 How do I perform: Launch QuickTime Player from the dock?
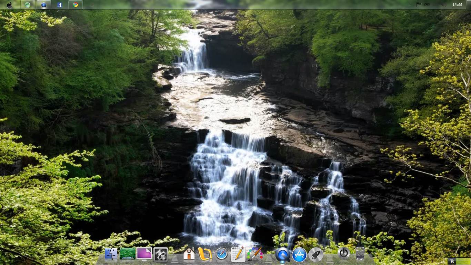[x=282, y=255]
